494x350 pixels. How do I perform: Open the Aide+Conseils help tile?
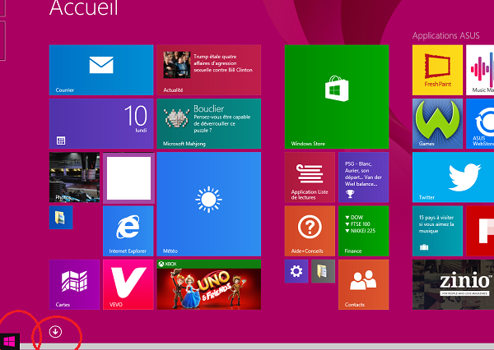pos(310,231)
